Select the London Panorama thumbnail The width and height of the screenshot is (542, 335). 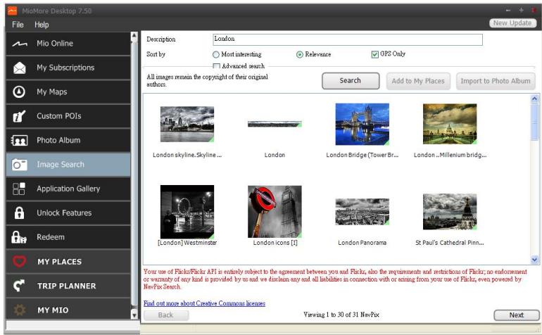(363, 212)
